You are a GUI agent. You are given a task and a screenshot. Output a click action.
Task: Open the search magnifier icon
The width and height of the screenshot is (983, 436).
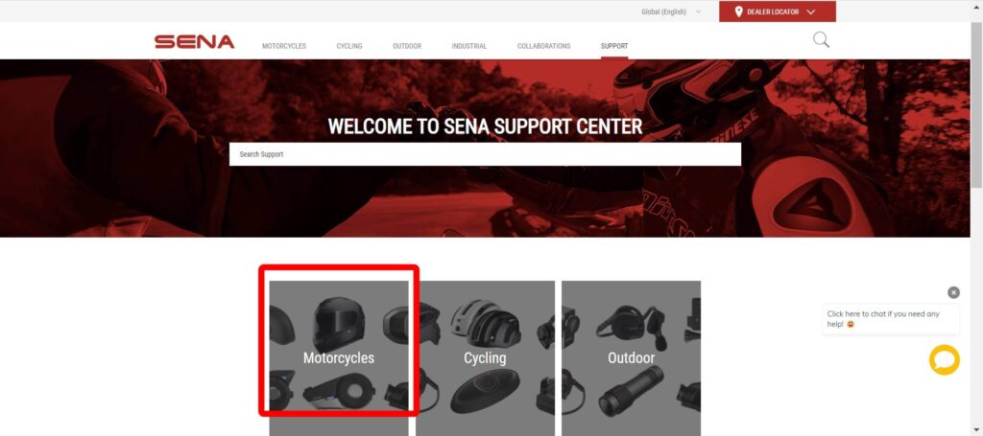(x=821, y=40)
